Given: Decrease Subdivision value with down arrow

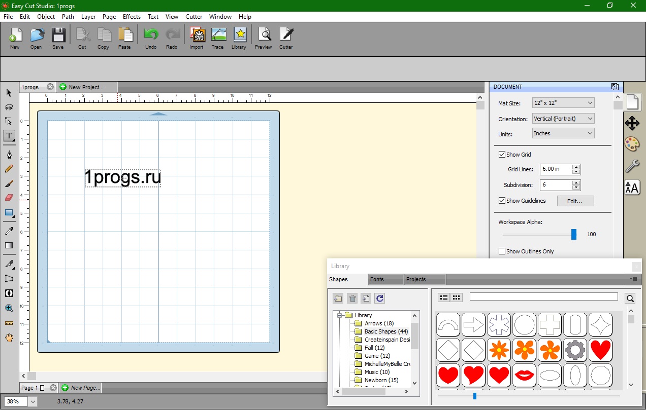Looking at the screenshot, I should 576,188.
